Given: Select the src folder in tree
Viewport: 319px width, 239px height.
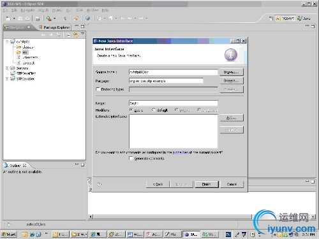Looking at the screenshot, I should point(23,52).
